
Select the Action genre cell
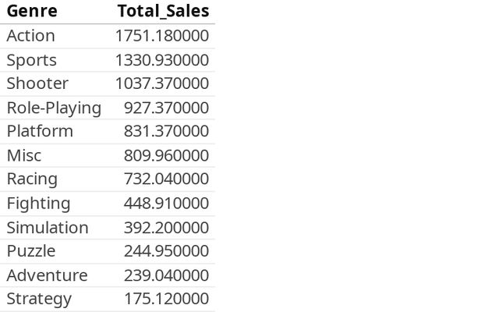(x=30, y=36)
